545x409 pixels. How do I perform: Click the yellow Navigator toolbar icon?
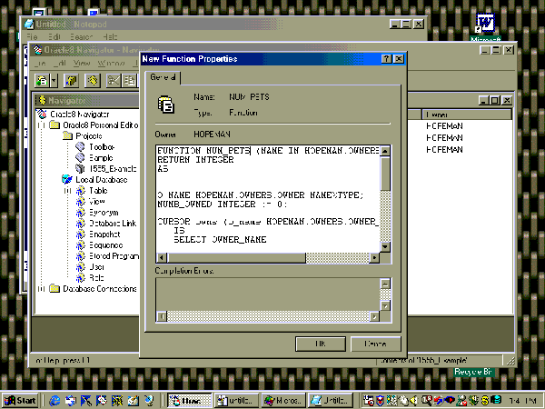(x=93, y=81)
